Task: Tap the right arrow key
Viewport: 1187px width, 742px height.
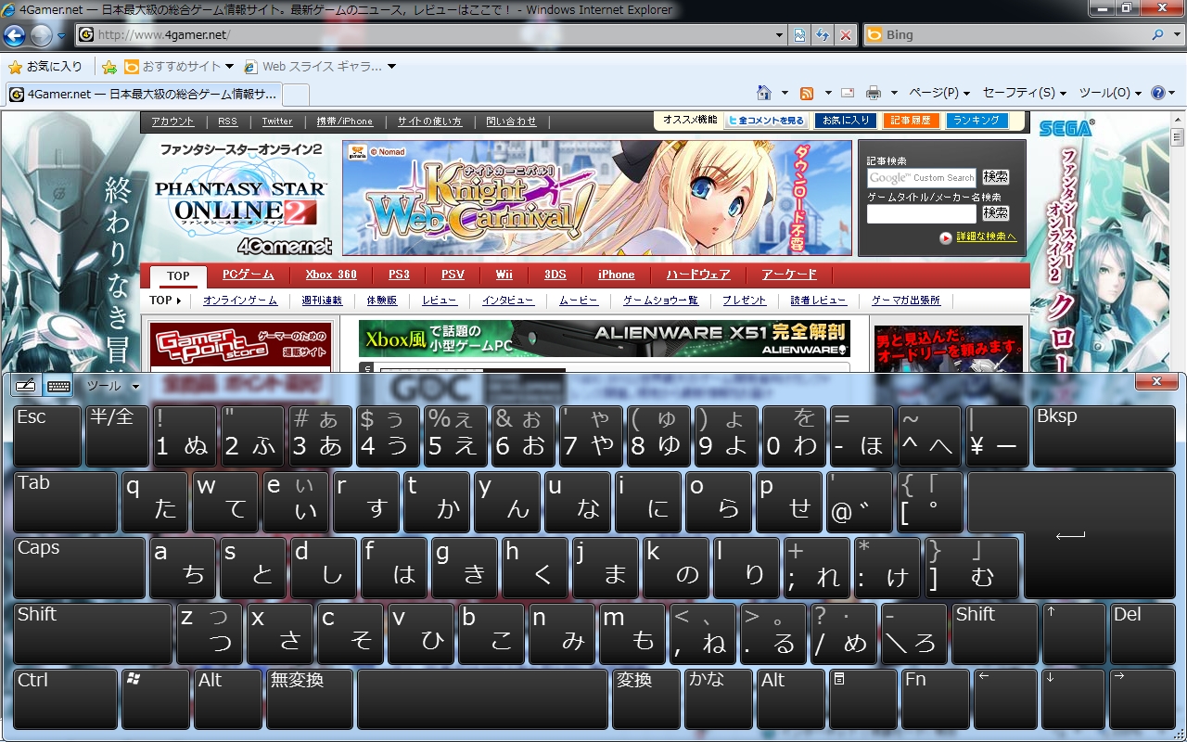Action: click(1142, 698)
